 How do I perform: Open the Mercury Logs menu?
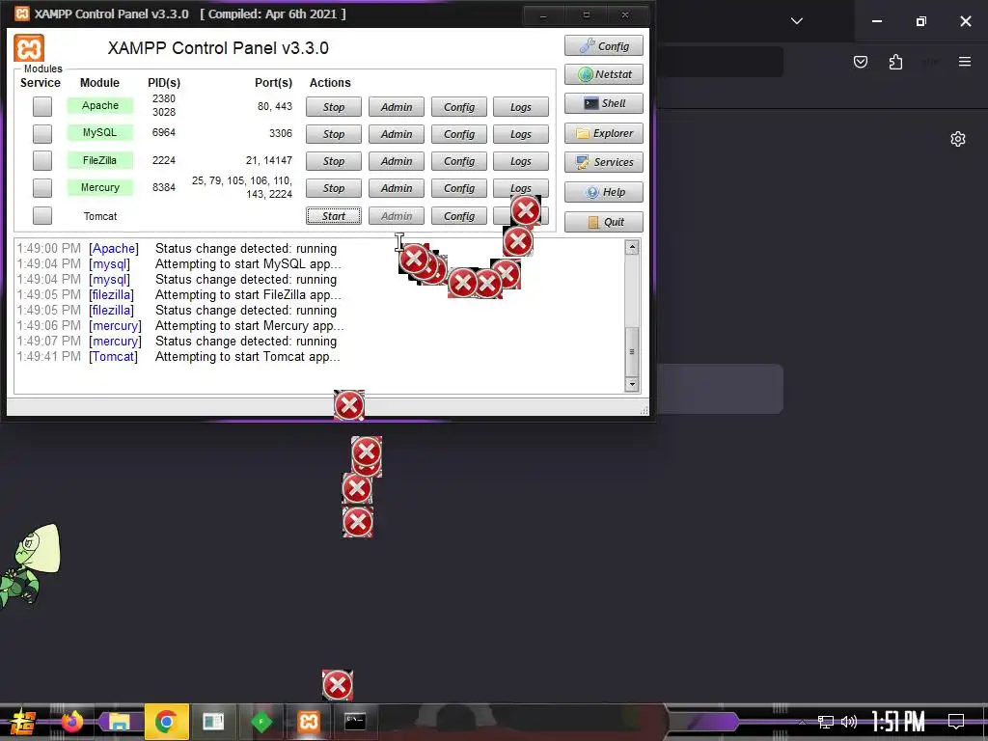(520, 187)
